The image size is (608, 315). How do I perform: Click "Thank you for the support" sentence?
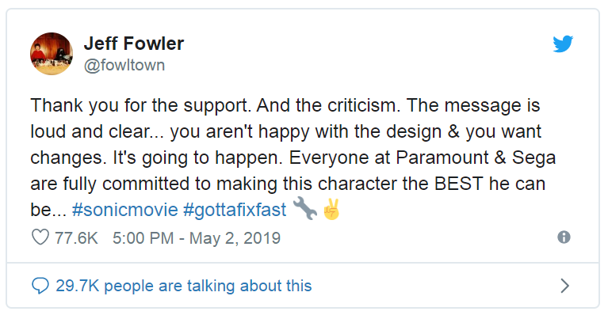[x=140, y=105]
